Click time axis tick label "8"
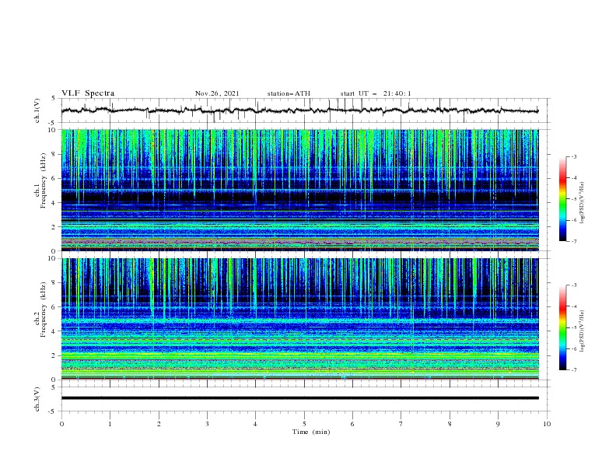Screen dimensions: 616x476 (x=450, y=424)
